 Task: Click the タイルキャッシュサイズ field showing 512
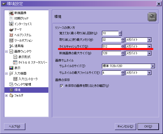click(x=112, y=46)
